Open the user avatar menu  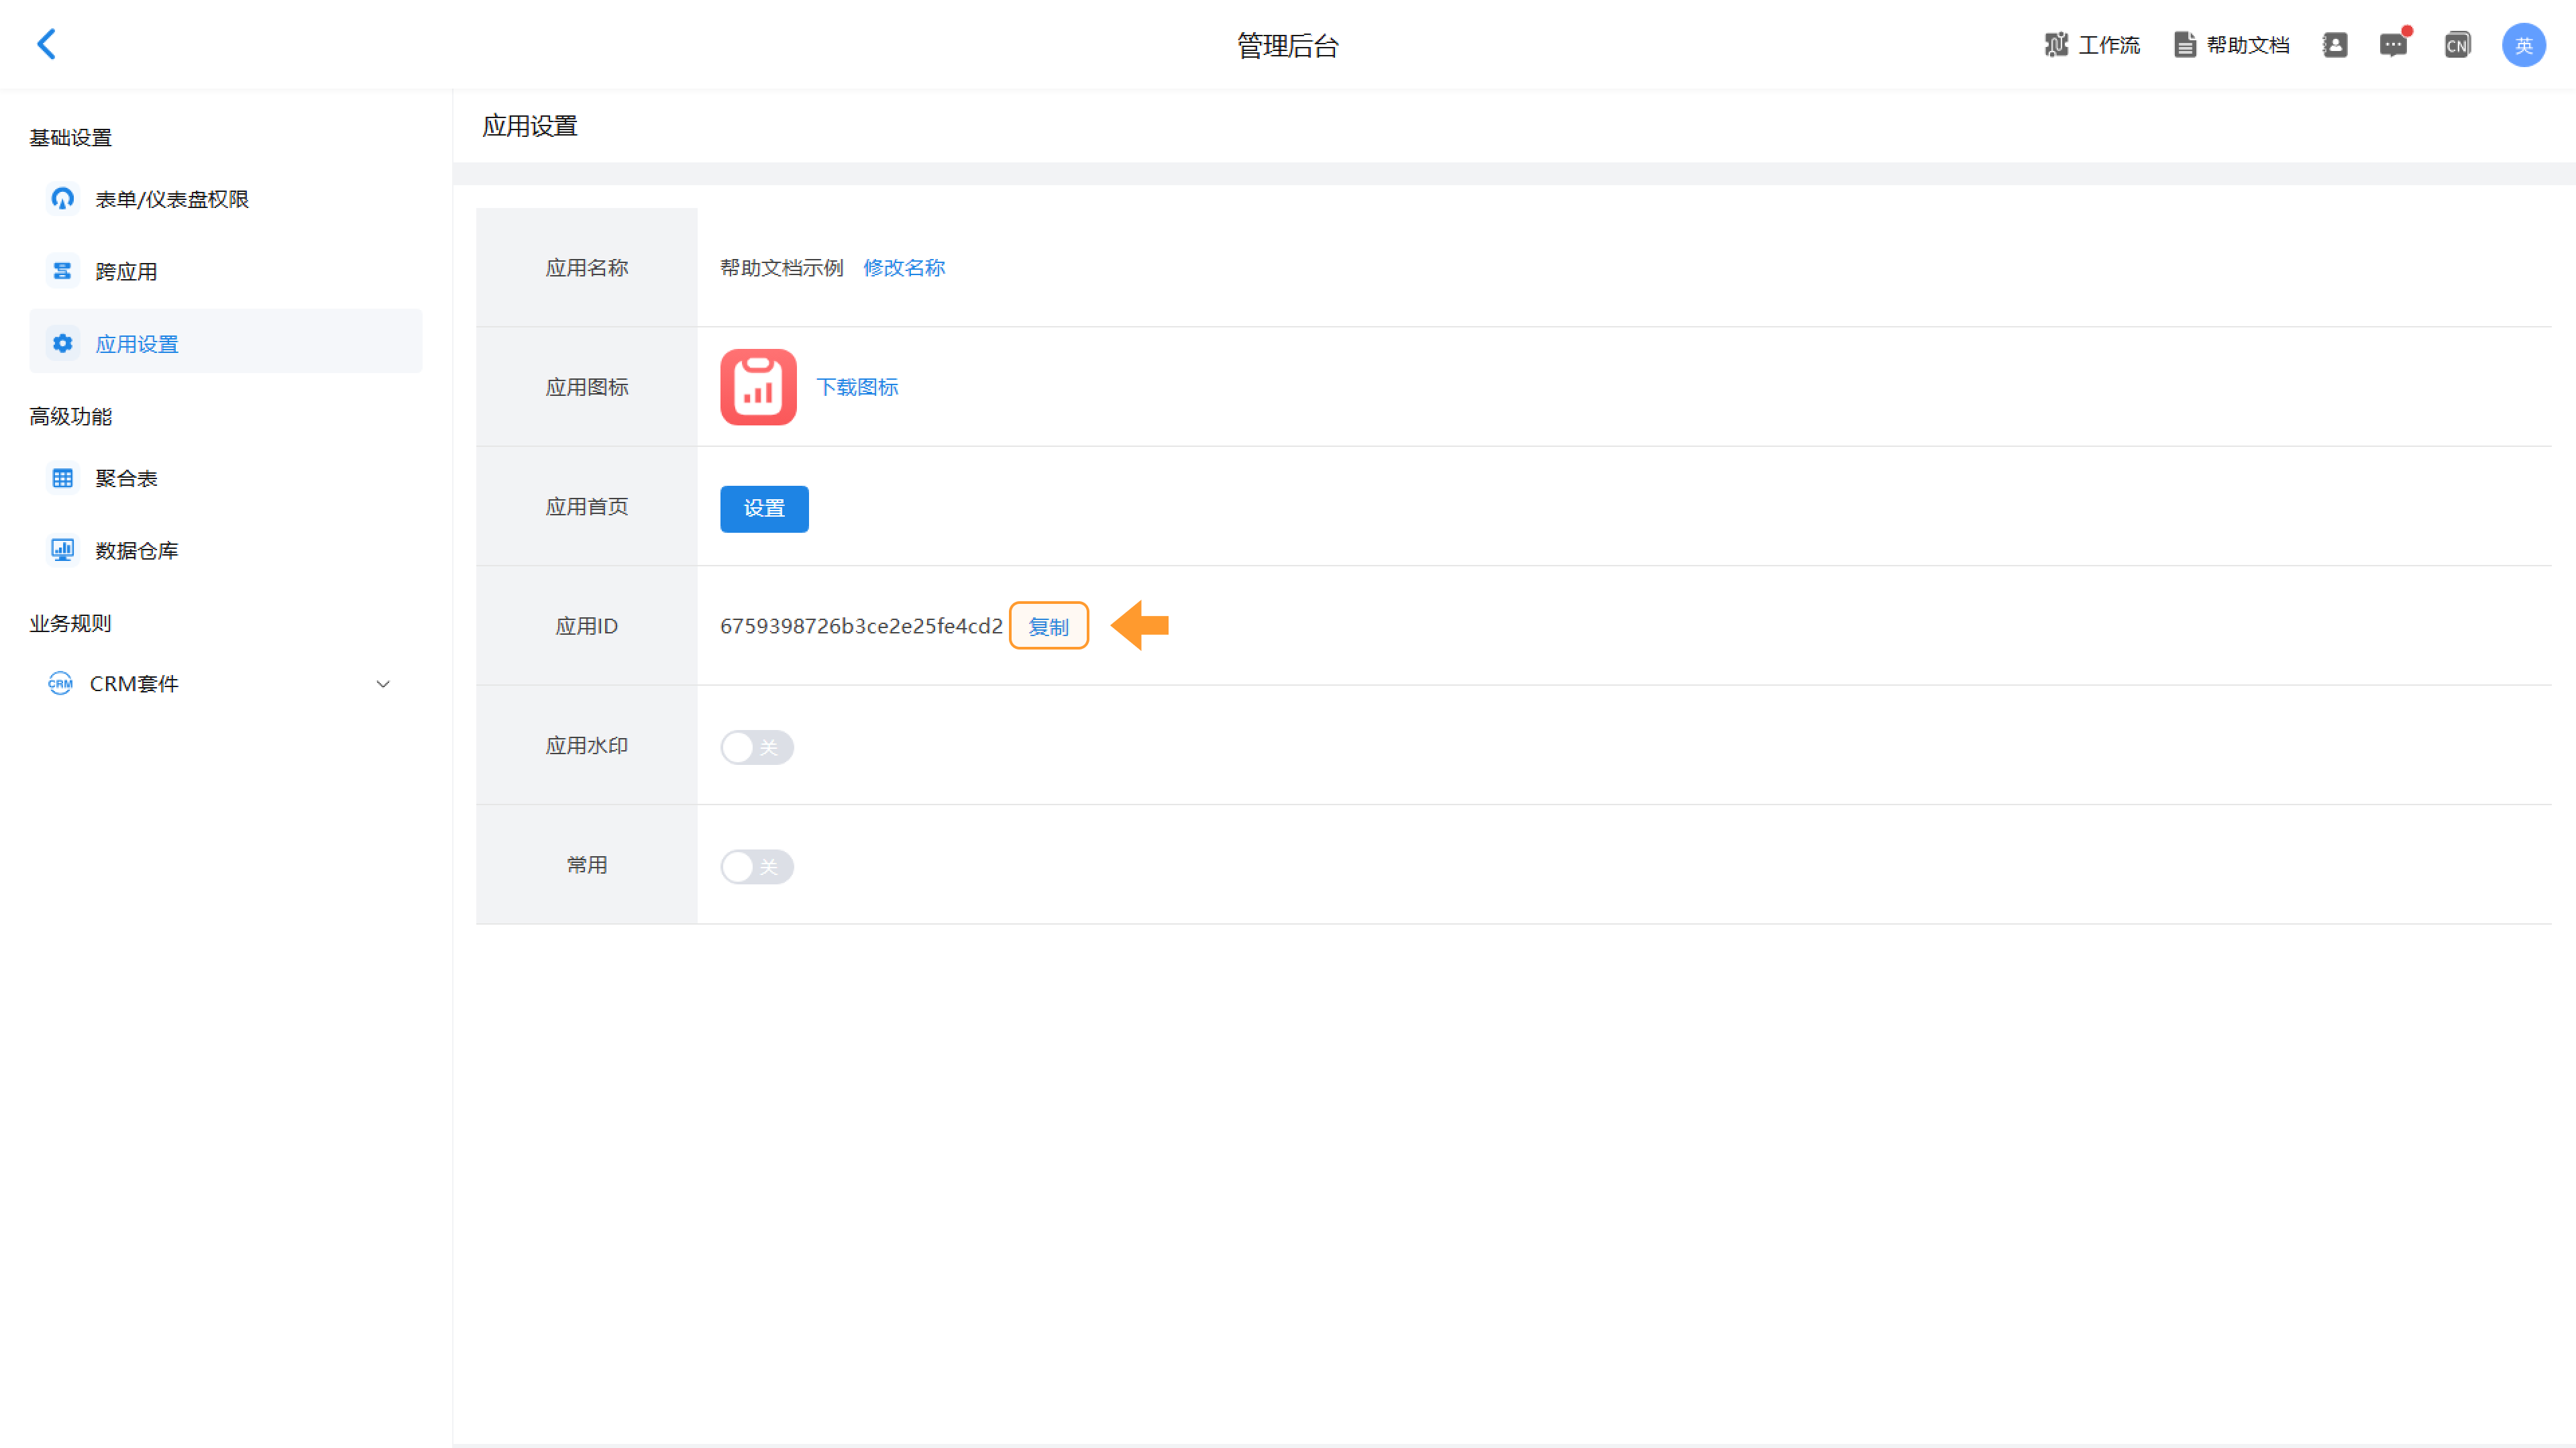click(2523, 45)
